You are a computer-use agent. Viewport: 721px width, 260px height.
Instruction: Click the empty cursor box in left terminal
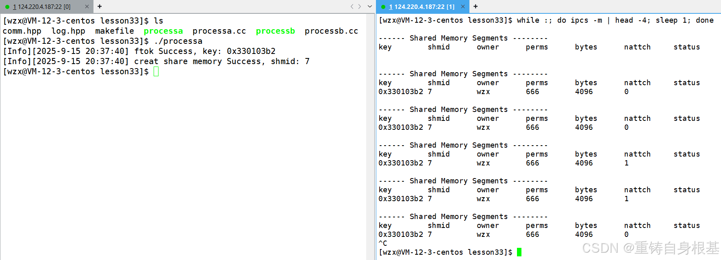coord(156,72)
